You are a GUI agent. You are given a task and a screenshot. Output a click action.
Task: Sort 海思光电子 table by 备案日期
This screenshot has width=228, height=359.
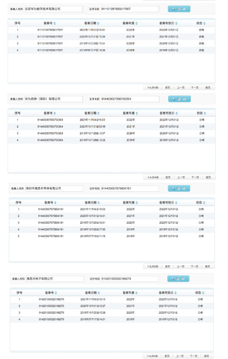click(92, 293)
